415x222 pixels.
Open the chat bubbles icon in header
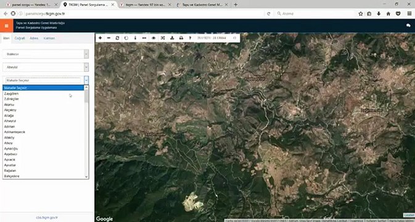pyautogui.click(x=408, y=25)
